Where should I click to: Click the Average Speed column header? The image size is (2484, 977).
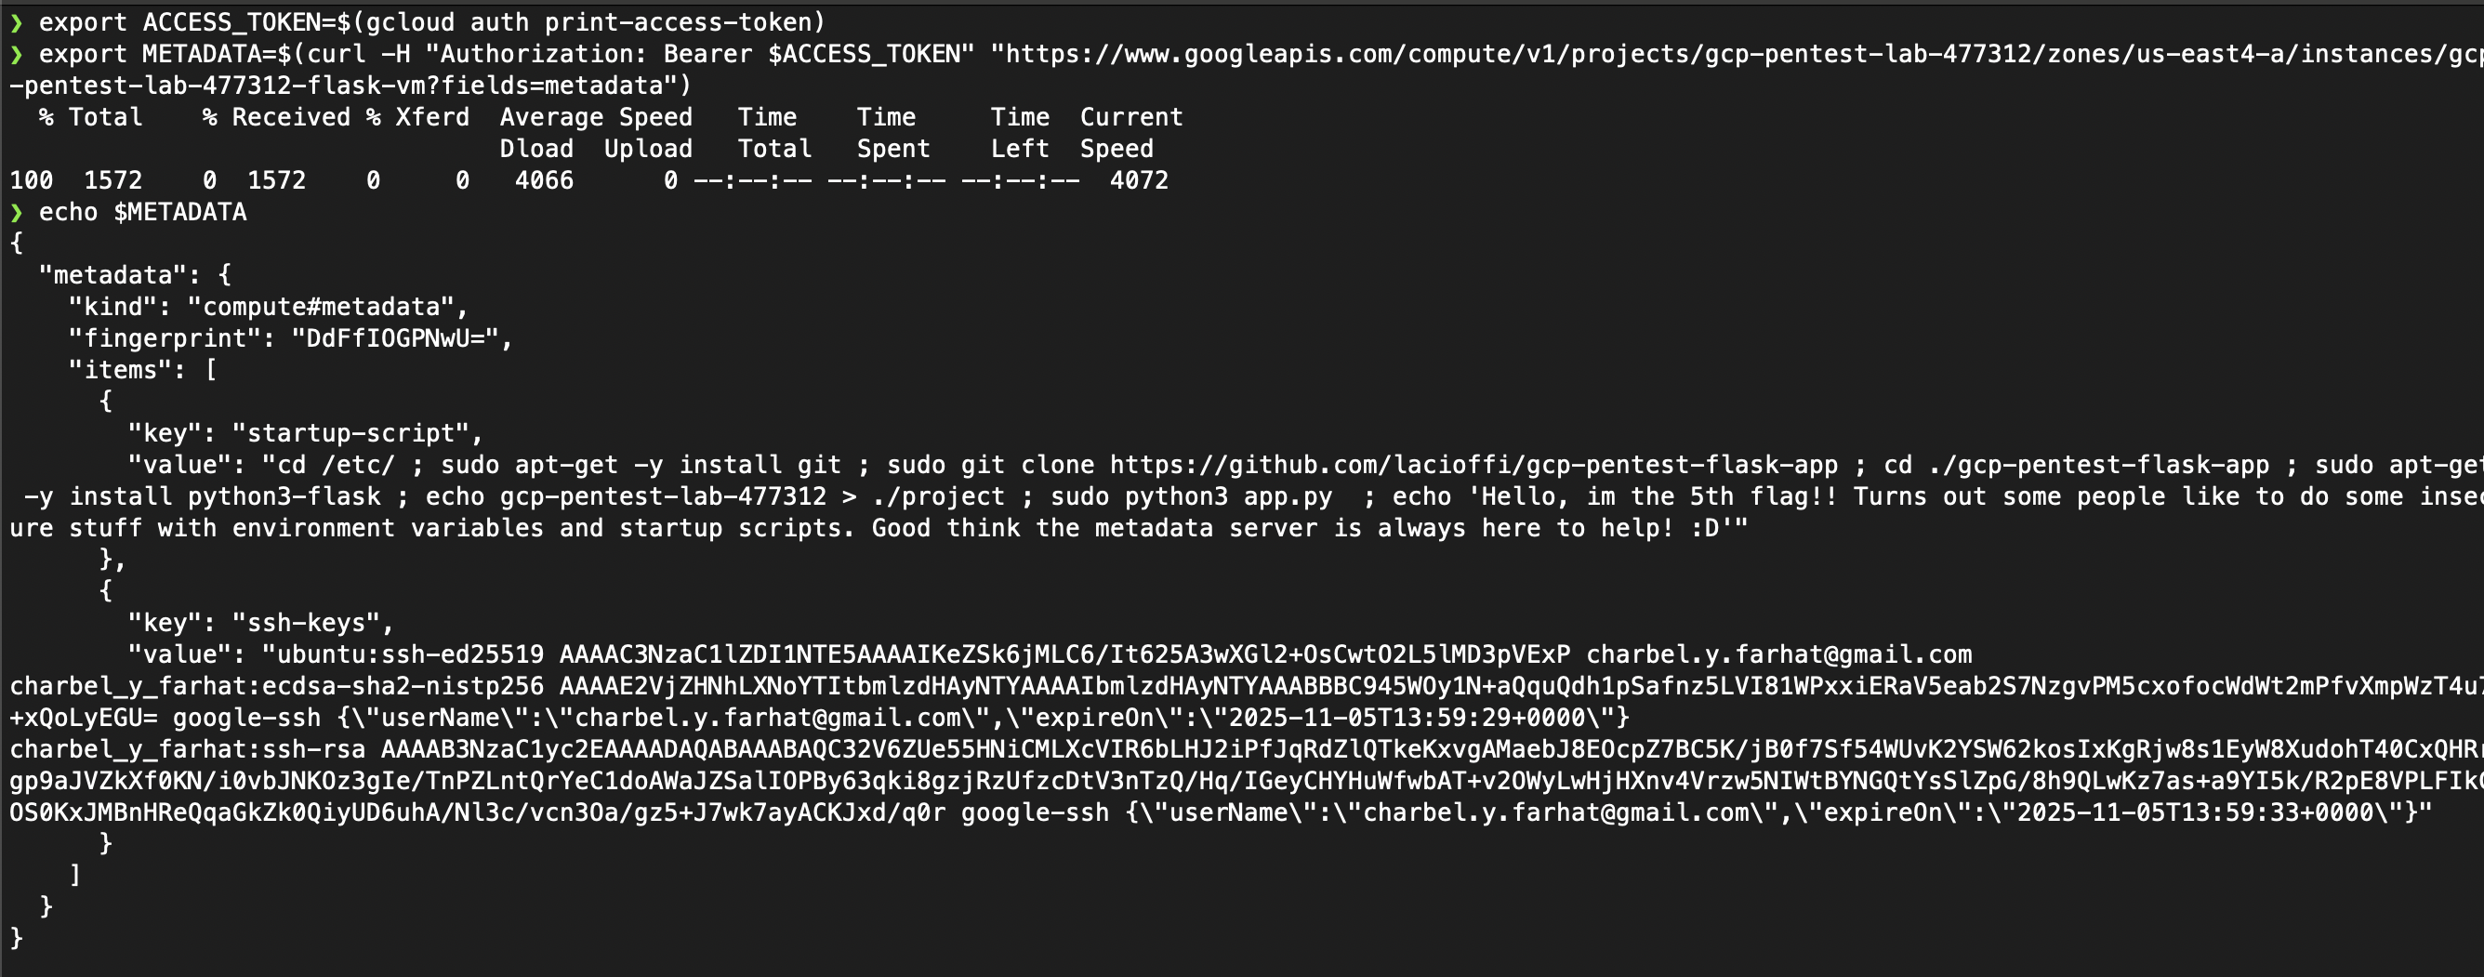[x=595, y=118]
